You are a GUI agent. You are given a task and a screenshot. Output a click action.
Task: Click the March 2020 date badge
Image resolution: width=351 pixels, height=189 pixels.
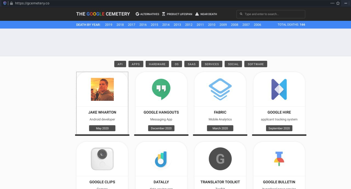tap(220, 128)
